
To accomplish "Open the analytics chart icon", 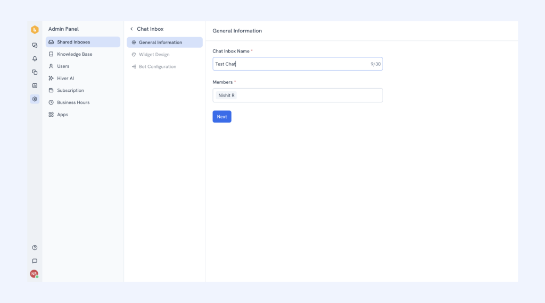I will tap(35, 85).
